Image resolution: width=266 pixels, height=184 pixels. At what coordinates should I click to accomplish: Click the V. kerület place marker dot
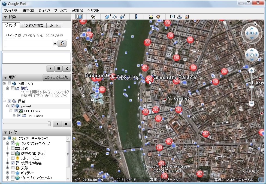click(x=165, y=99)
